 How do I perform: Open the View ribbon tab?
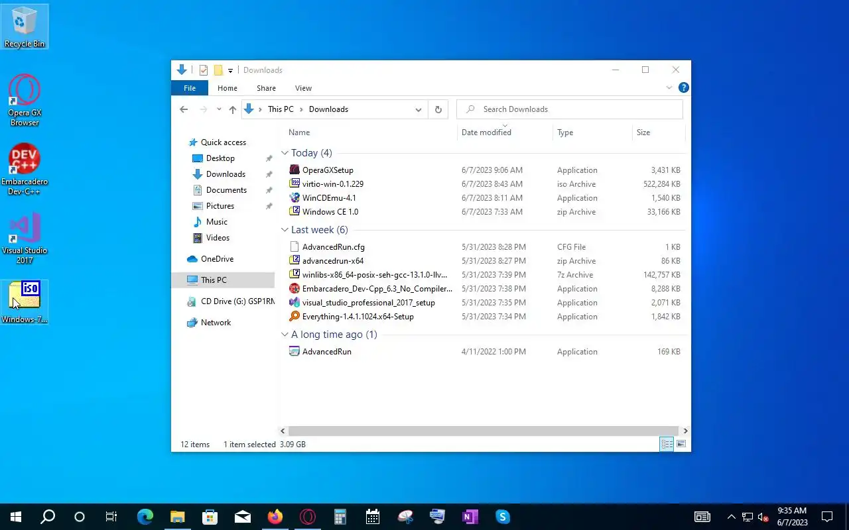(303, 88)
